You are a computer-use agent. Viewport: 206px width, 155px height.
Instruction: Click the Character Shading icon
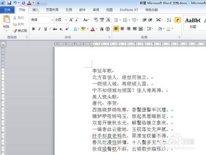102,29
